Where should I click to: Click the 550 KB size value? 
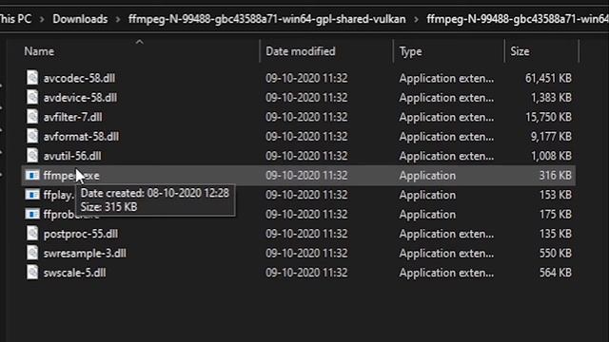(x=556, y=254)
